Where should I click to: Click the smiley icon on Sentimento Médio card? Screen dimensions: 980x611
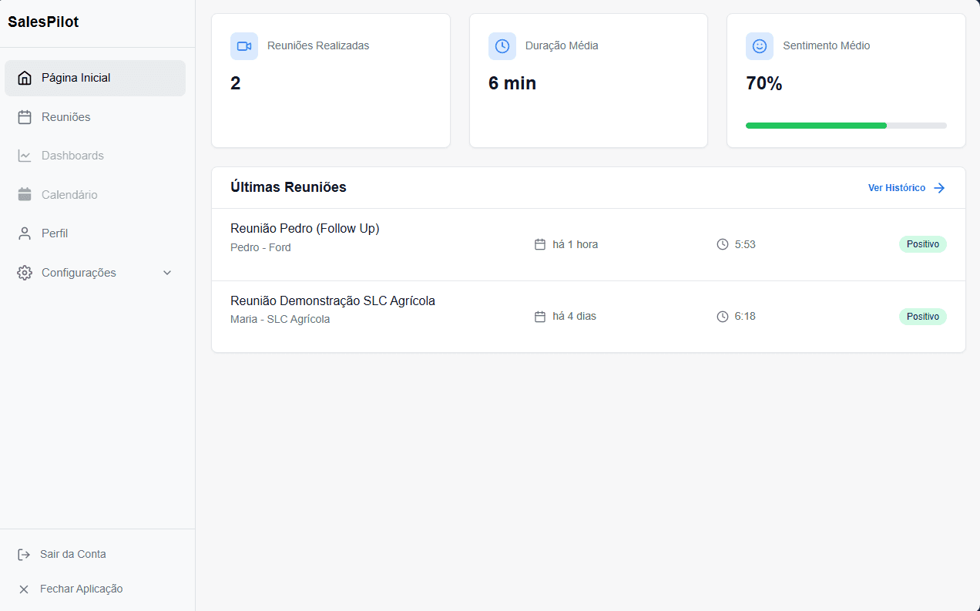pos(759,46)
